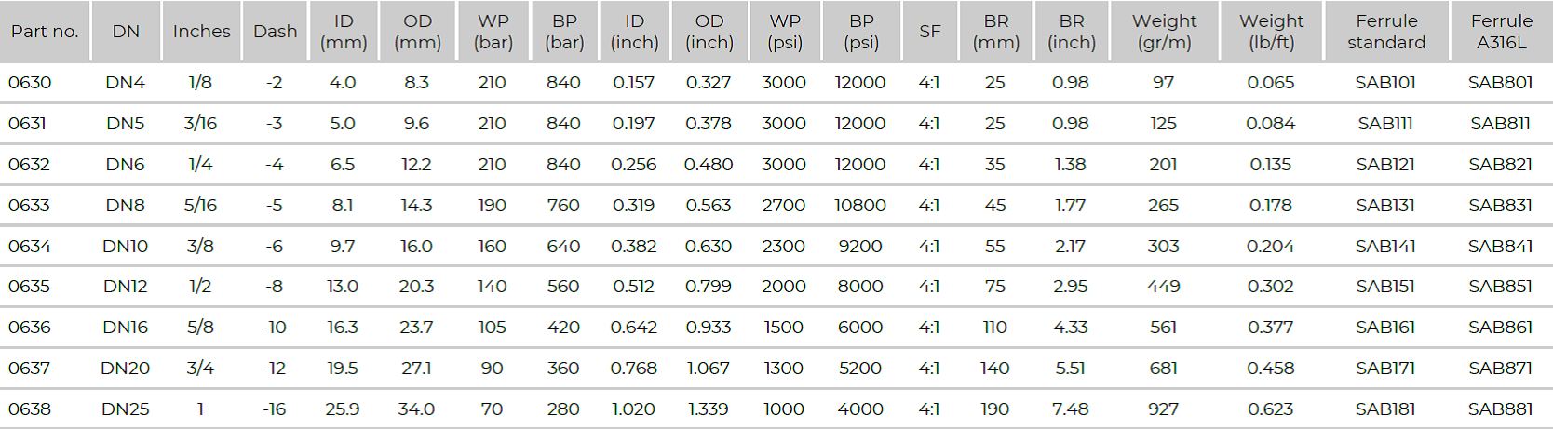Viewport: 1553px width, 429px height.
Task: Click the DN12 cell
Action: pyautogui.click(x=125, y=287)
